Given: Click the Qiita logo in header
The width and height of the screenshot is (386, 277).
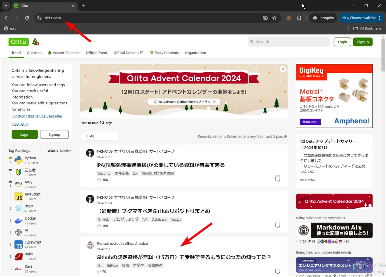Looking at the screenshot, I should [19, 42].
